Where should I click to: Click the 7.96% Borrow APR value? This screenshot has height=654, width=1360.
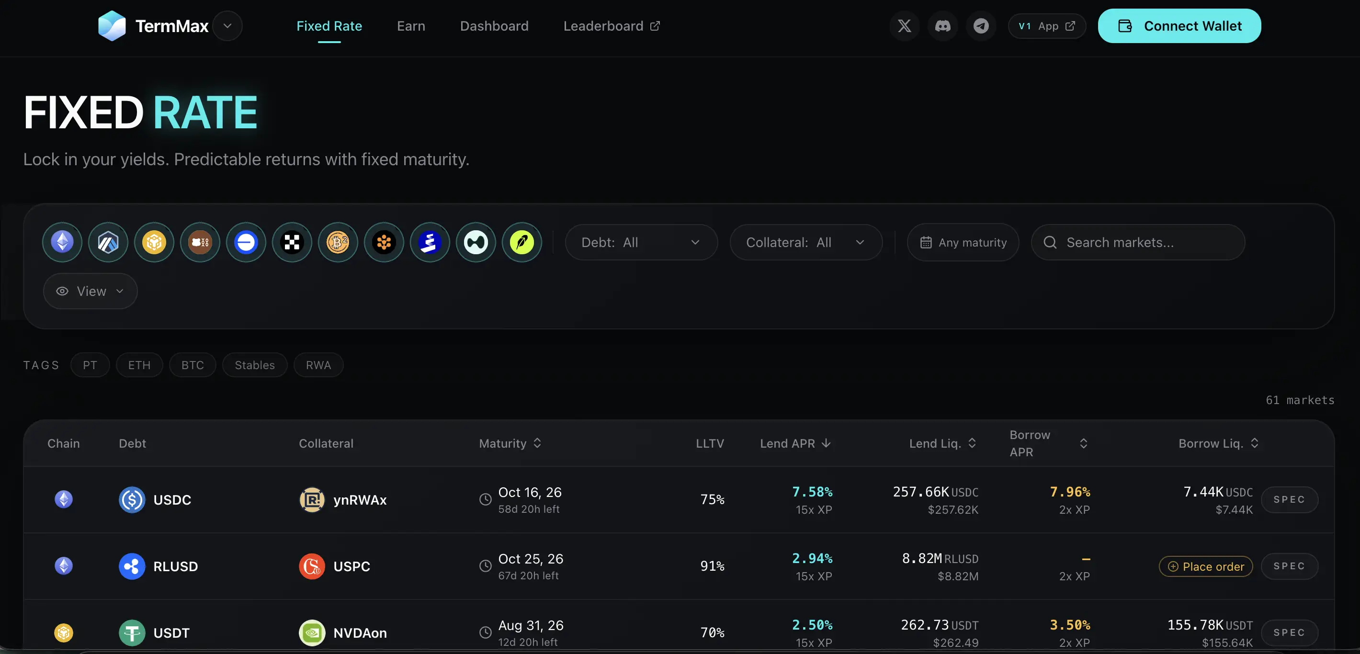coord(1070,492)
